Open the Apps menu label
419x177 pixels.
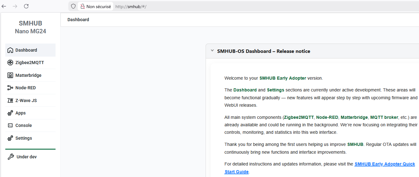click(x=21, y=113)
